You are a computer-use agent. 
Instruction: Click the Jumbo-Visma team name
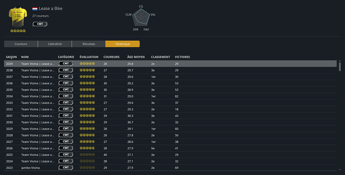click(30, 168)
